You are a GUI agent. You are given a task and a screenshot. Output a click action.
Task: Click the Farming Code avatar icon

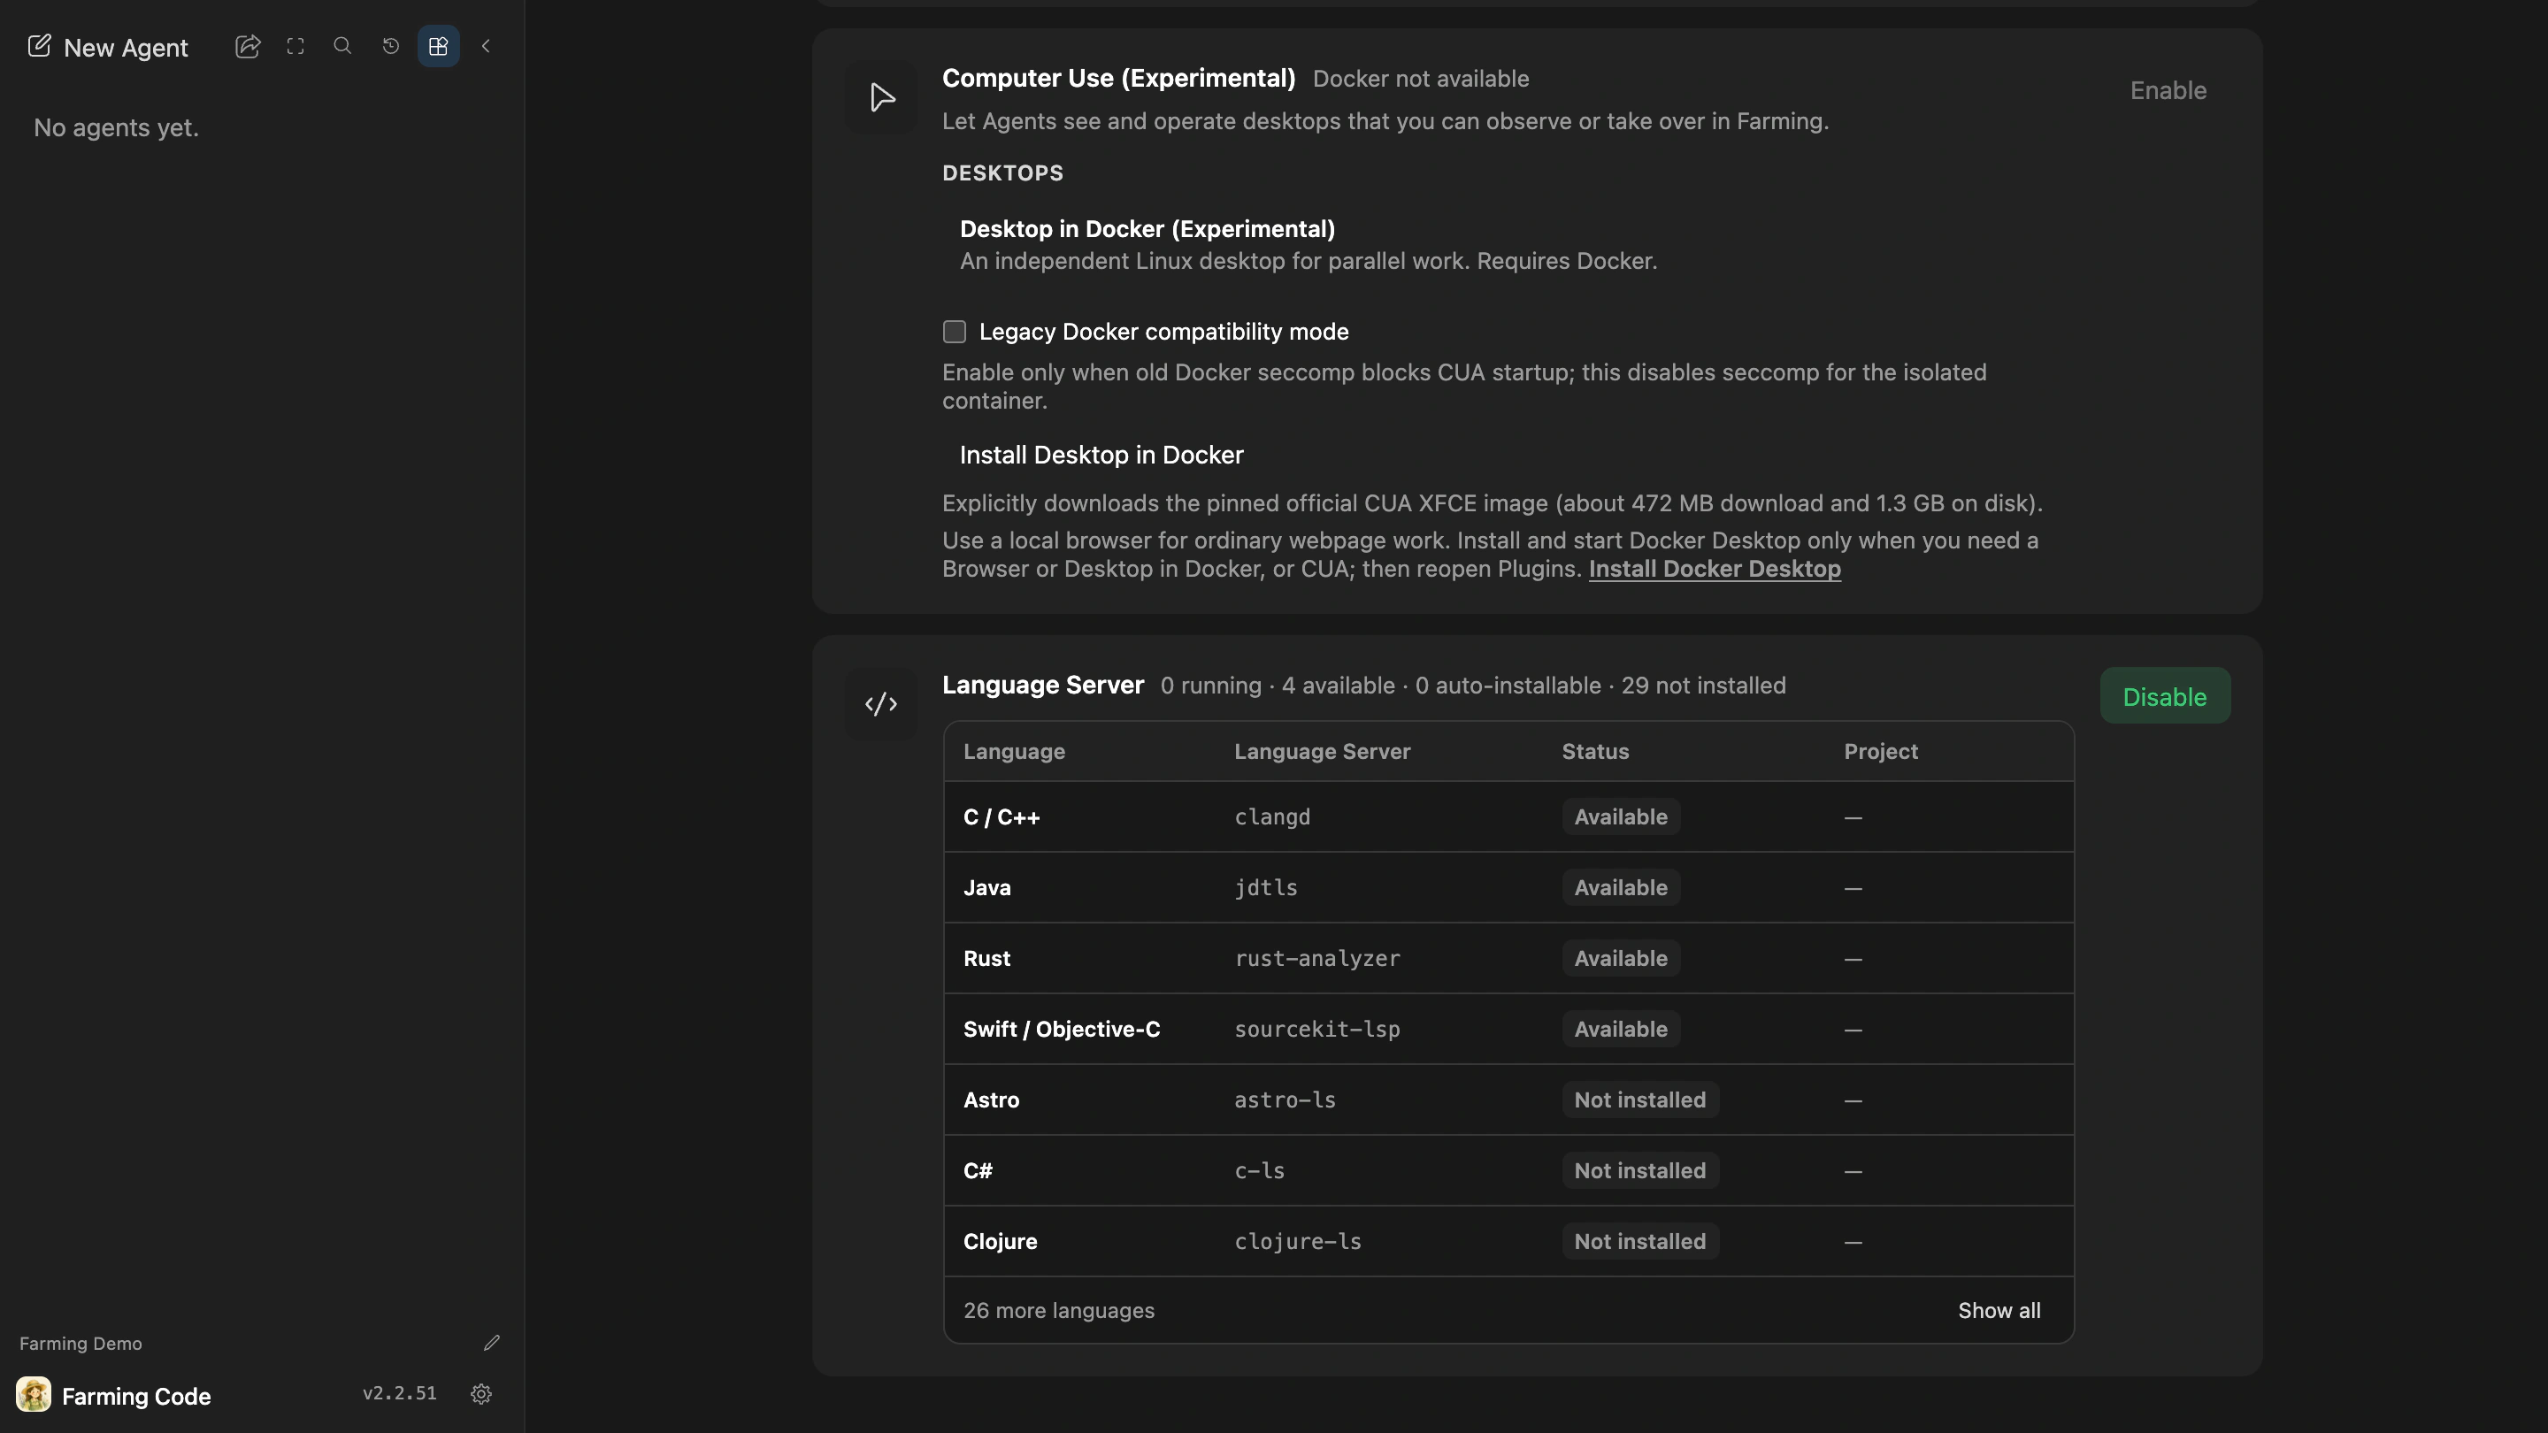click(34, 1394)
